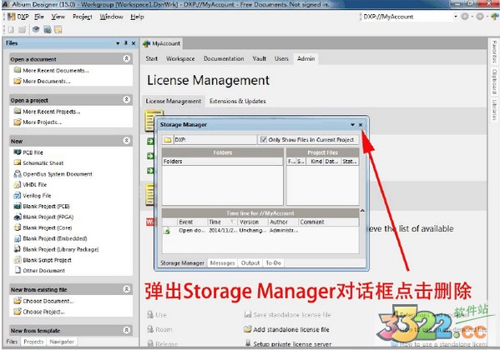Open the Project menu

(83, 17)
